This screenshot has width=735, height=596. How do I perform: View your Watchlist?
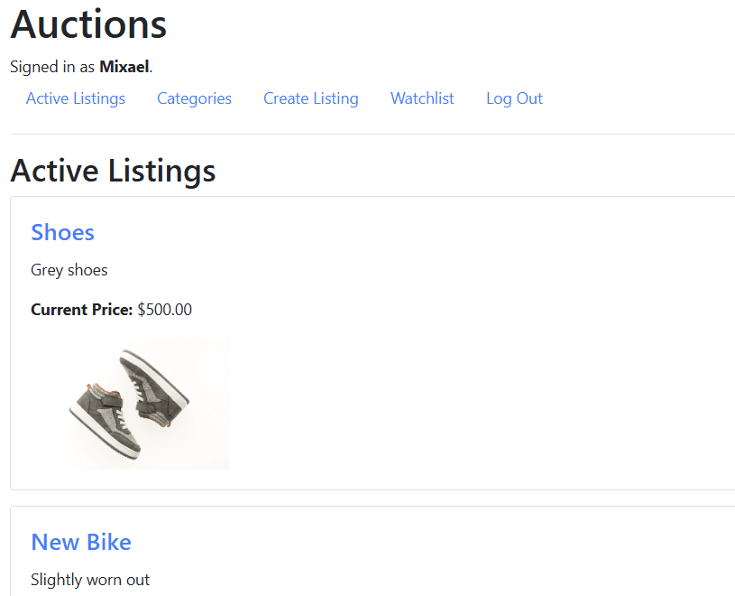[x=421, y=98]
